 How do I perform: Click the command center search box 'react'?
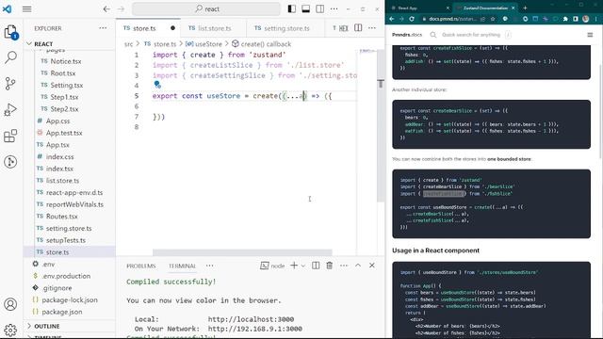tap(206, 8)
